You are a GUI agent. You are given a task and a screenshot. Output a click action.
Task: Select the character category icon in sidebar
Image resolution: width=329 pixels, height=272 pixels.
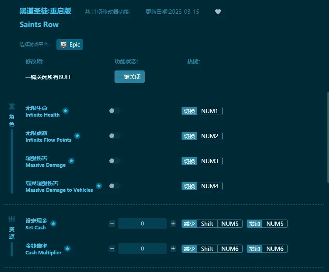tap(11, 106)
